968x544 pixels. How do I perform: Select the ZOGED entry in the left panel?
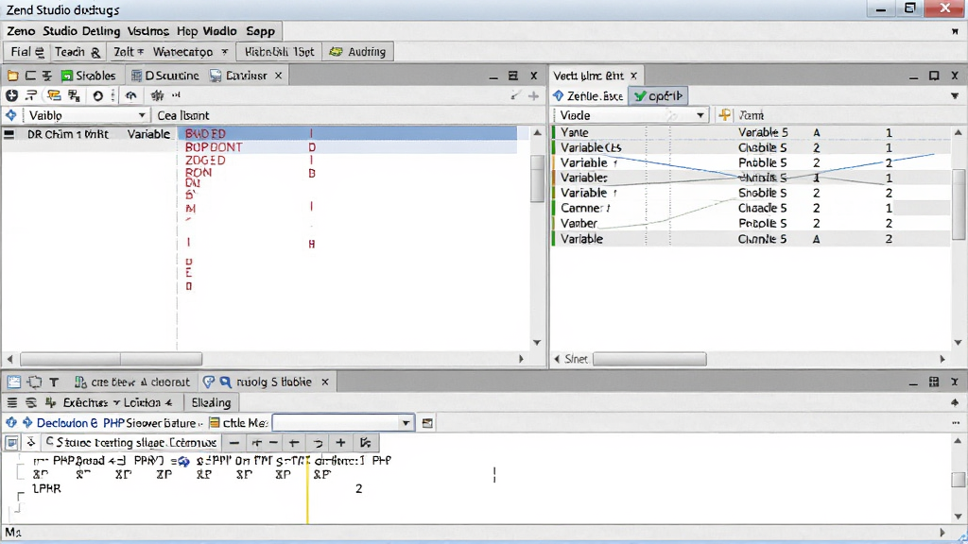click(205, 161)
